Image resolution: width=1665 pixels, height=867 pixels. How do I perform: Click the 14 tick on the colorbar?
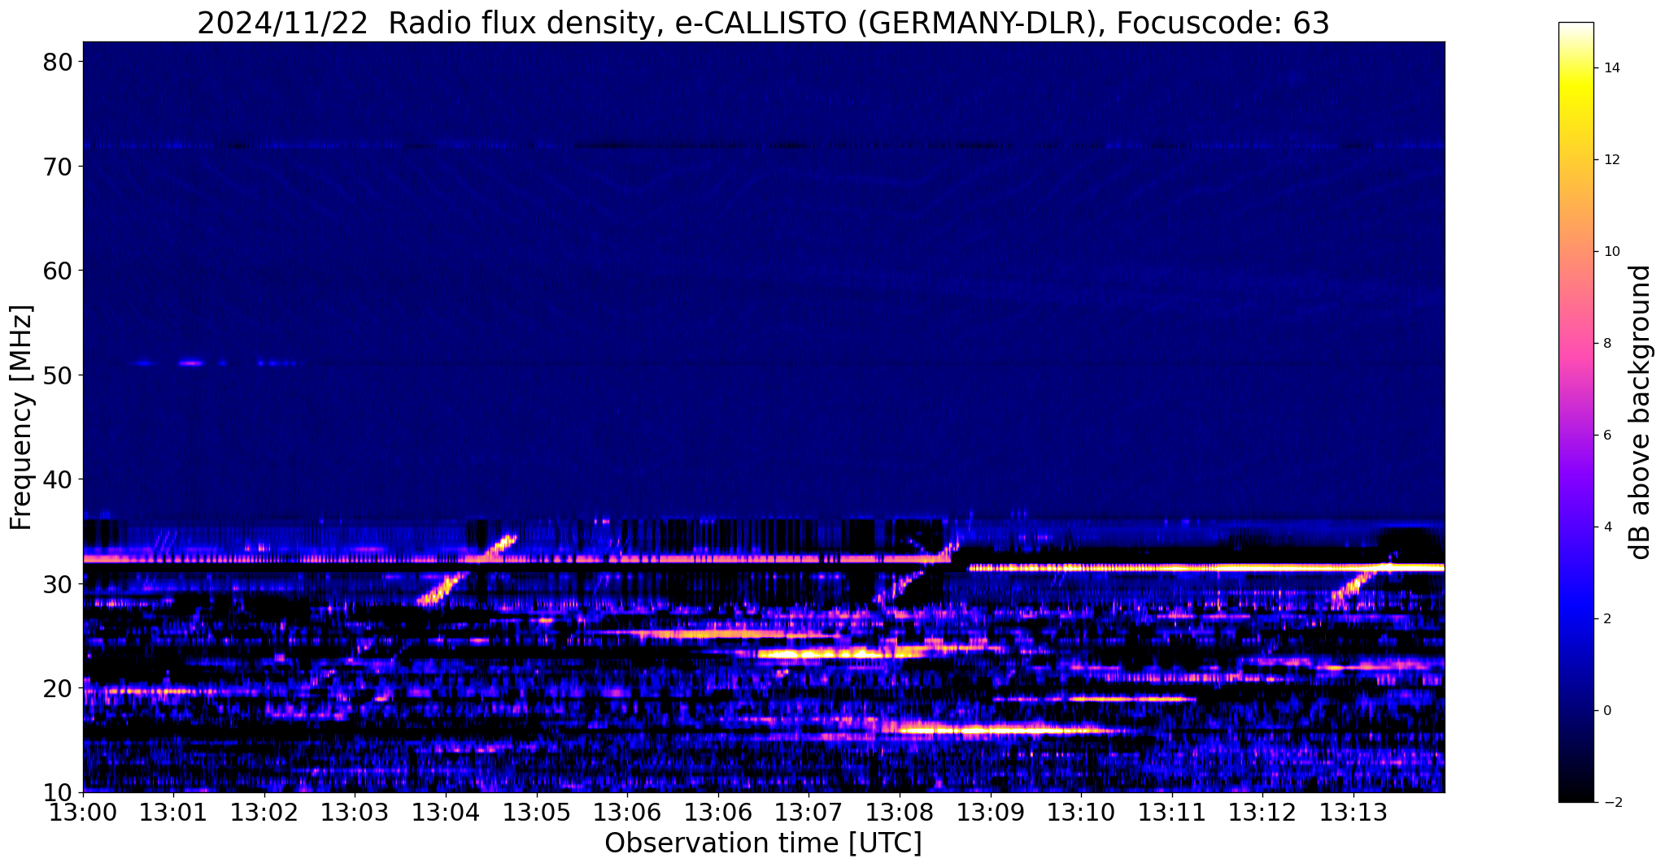point(1611,68)
